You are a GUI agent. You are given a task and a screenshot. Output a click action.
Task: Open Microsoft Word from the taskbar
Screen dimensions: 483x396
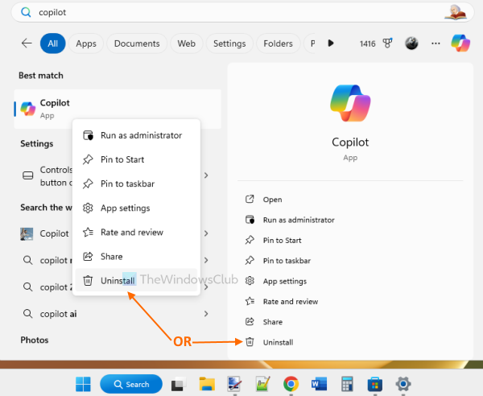pyautogui.click(x=319, y=384)
